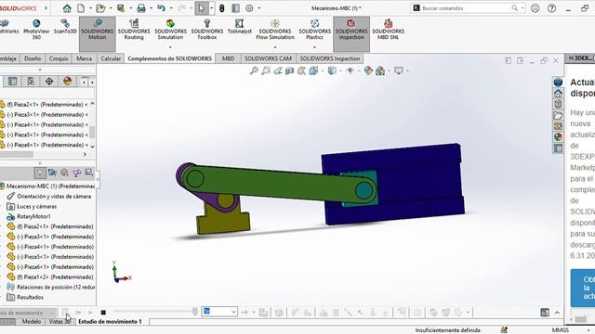
Task: Expand the SOLIDWORKS Flow Simulation dropdown arrow
Action: coord(275,47)
